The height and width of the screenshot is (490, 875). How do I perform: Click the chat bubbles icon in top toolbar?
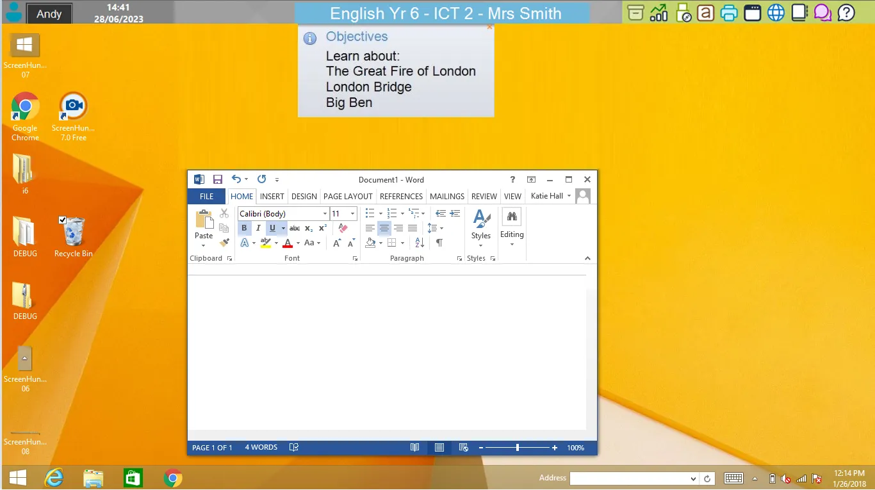tap(822, 13)
